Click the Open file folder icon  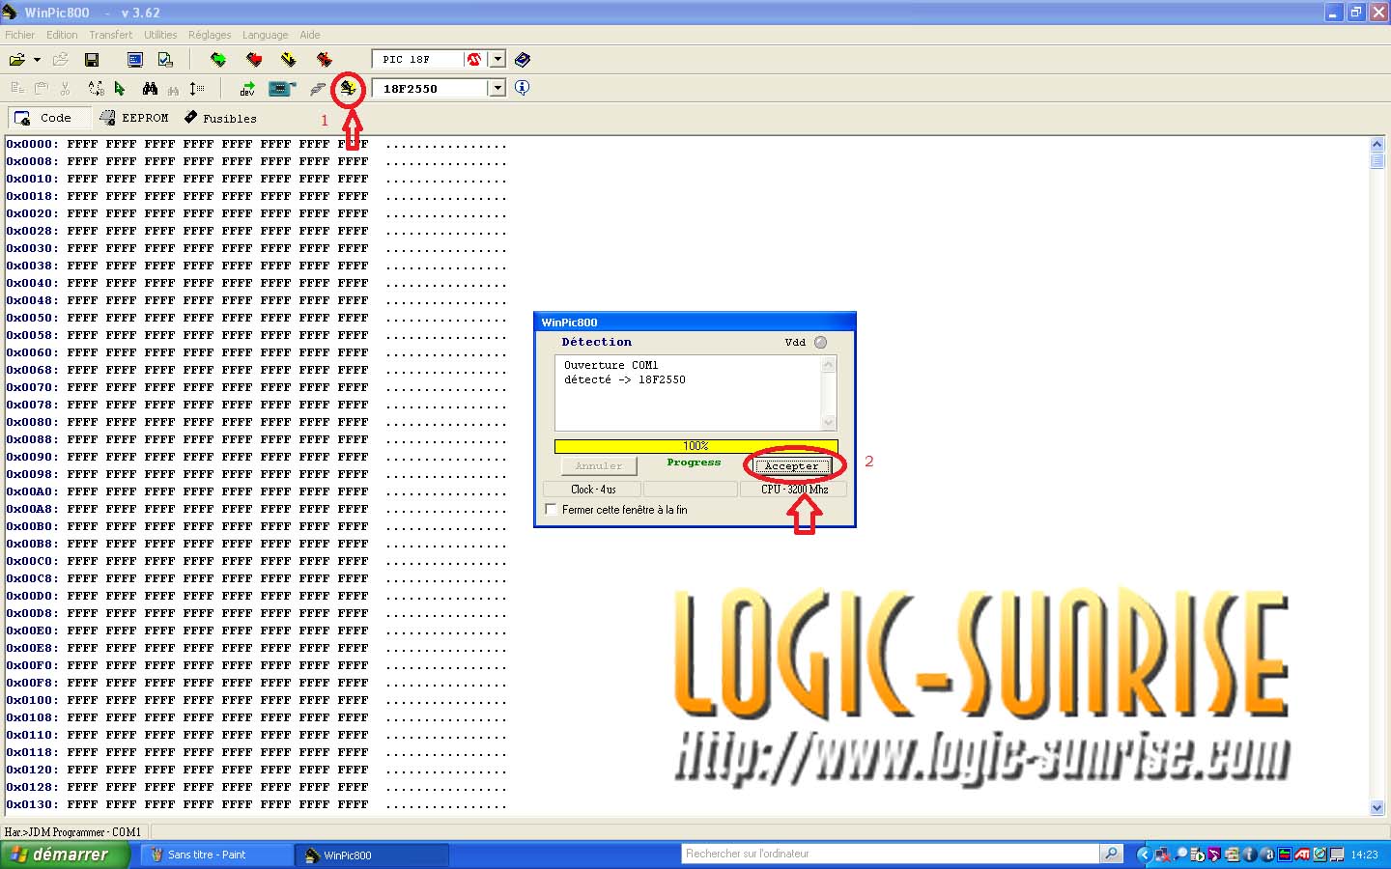coord(17,60)
